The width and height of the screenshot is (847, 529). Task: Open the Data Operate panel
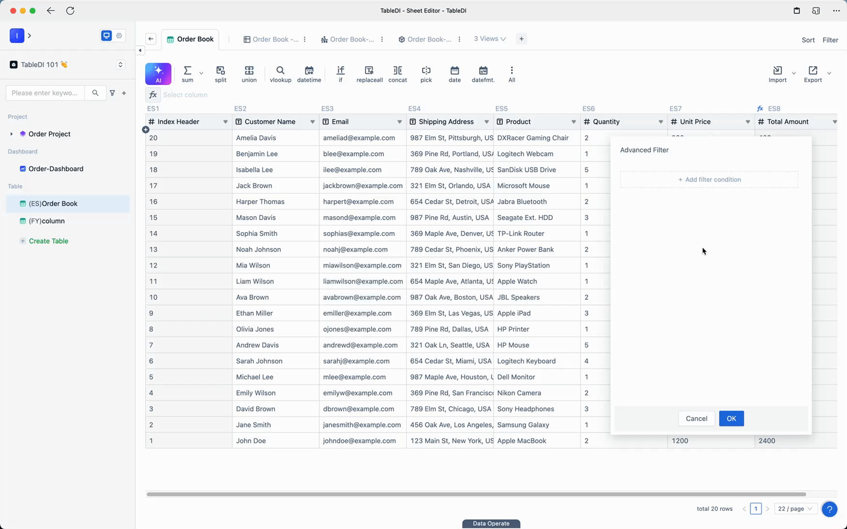491,524
